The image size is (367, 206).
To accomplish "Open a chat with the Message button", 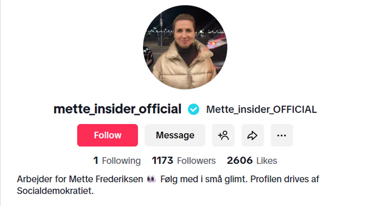I will (175, 135).
